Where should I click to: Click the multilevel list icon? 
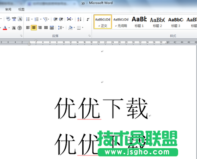(x=46, y=19)
